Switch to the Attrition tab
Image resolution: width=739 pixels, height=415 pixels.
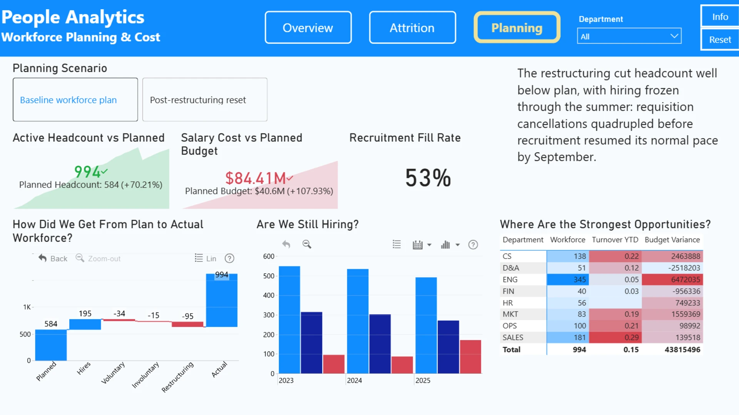coord(412,28)
